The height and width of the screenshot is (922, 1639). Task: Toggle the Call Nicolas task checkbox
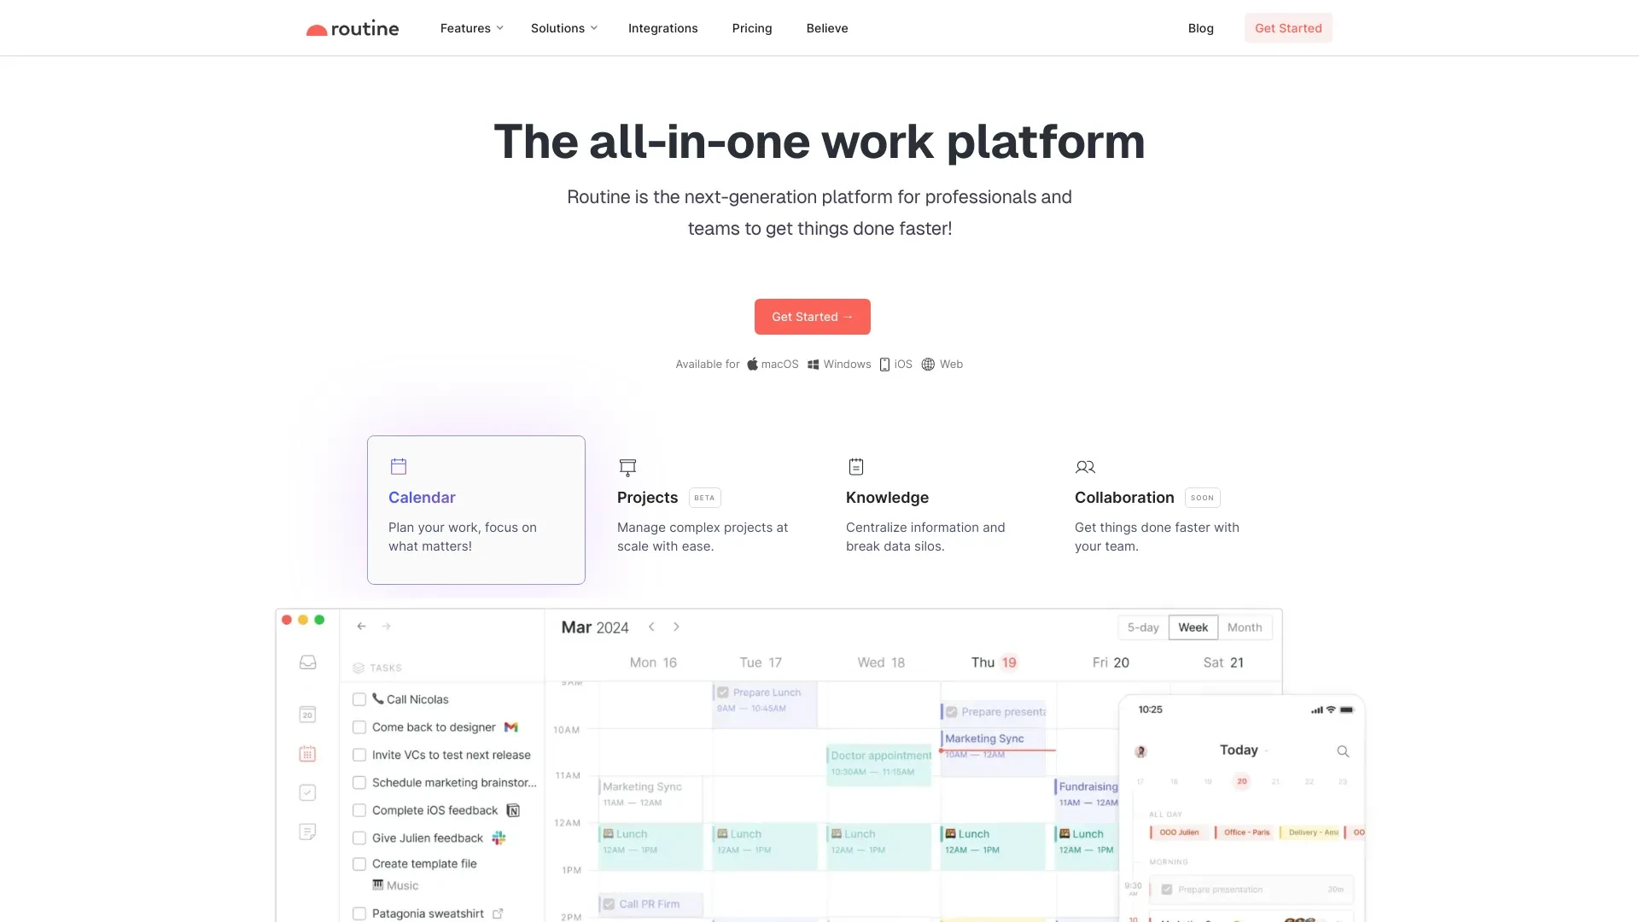[x=360, y=699]
